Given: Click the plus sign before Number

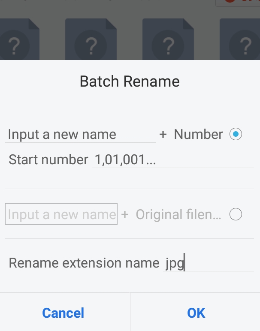Looking at the screenshot, I should coord(163,134).
